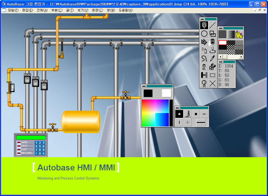Viewport: 268px width, 196px height.
Task: Choose the paint roller tool
Action: click(213, 50)
